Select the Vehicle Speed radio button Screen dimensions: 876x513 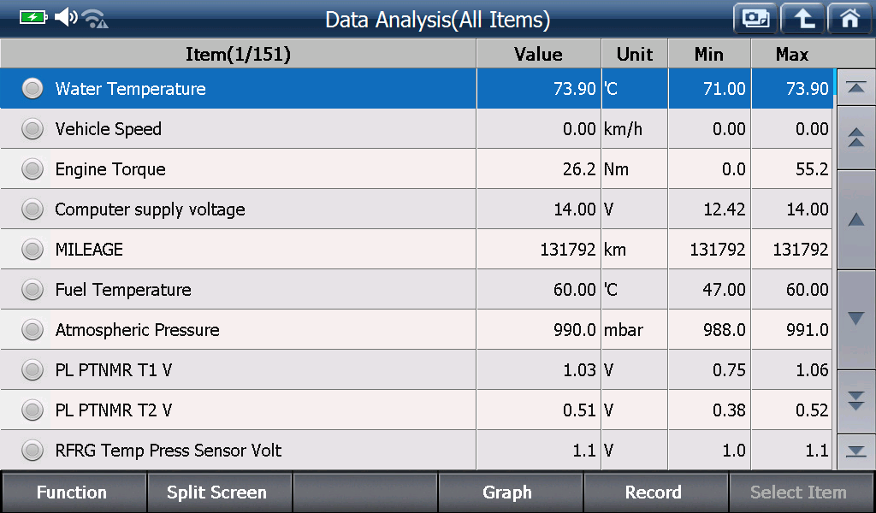click(x=33, y=128)
